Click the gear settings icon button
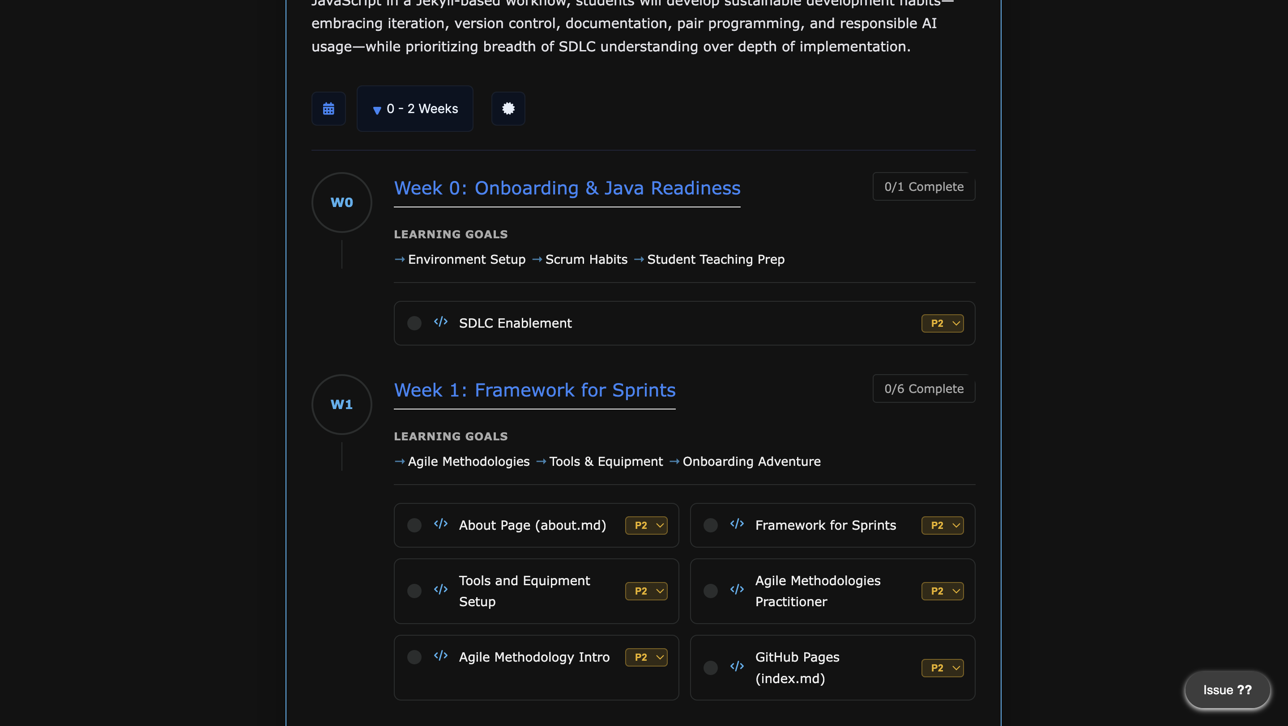Screen dimensions: 1288x726 coord(508,108)
